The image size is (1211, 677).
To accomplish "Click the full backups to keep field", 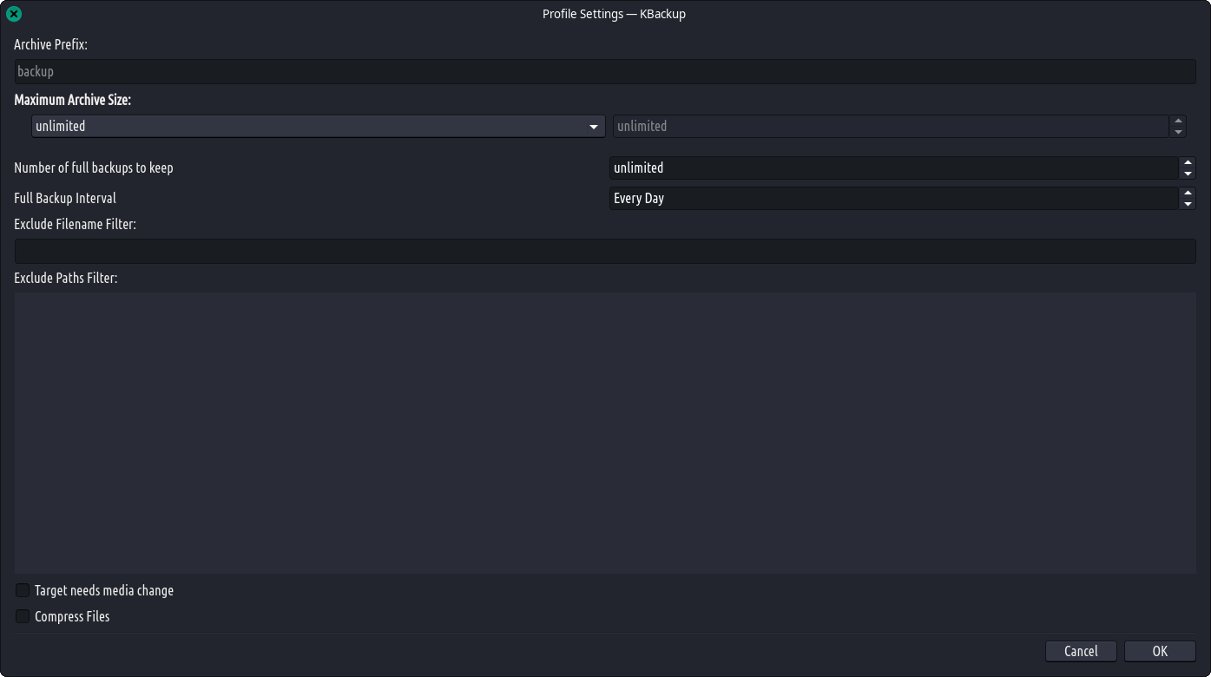I will click(894, 168).
